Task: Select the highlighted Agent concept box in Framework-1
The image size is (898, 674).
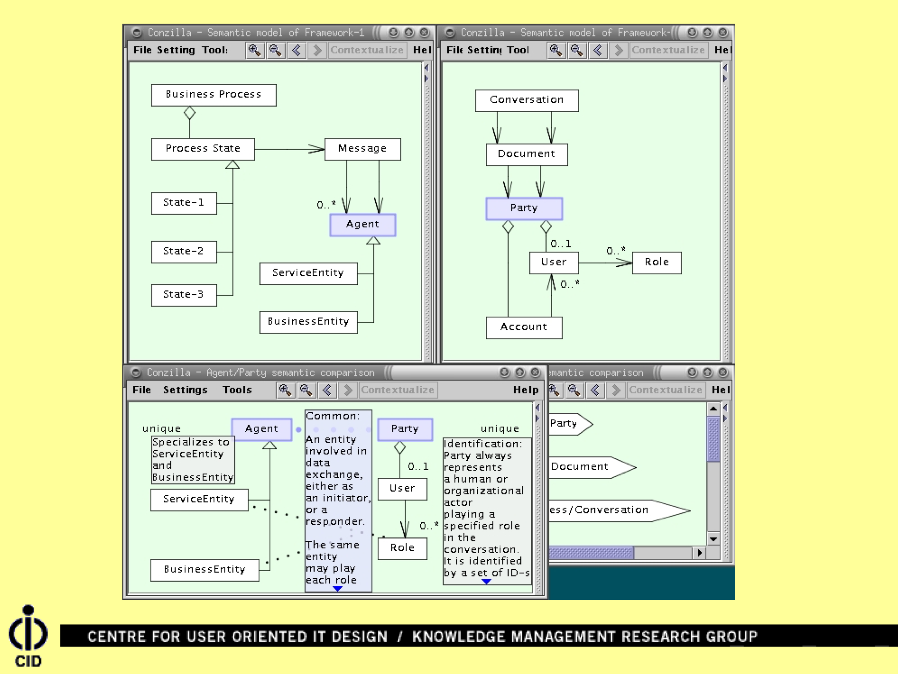Action: (363, 224)
